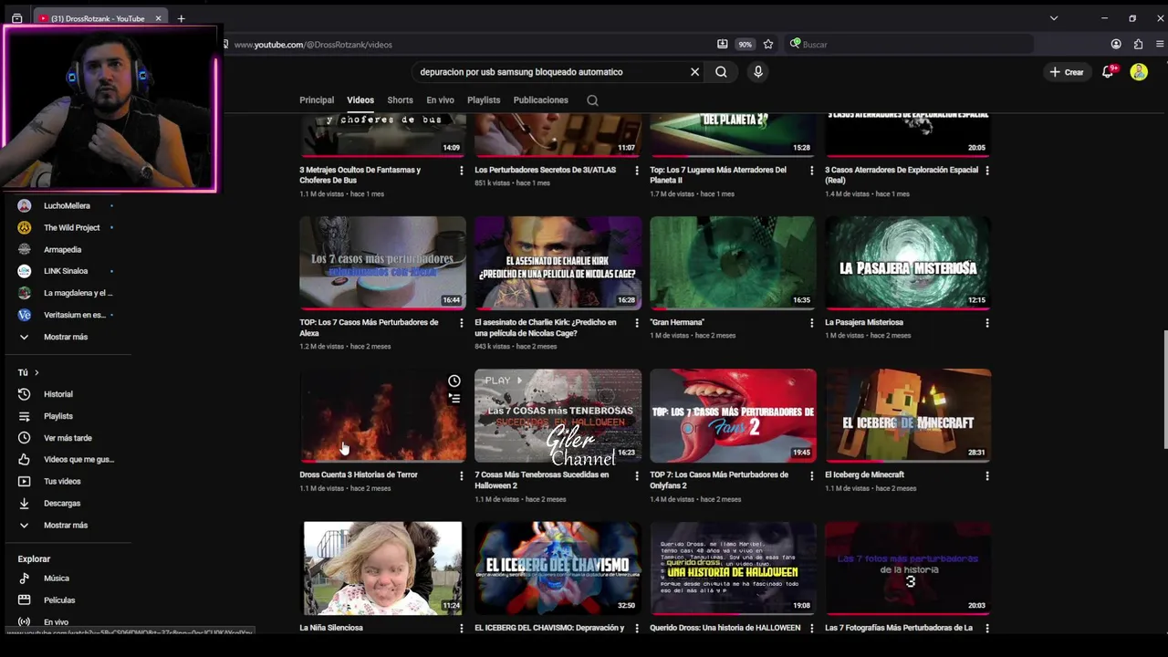Open the Crear menu
This screenshot has width=1168, height=657.
coord(1067,72)
